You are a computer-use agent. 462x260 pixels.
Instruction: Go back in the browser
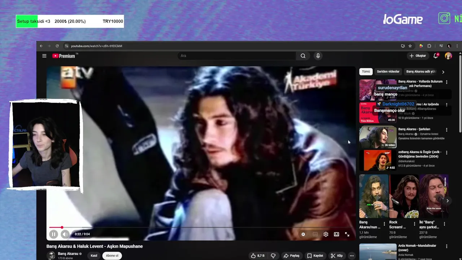coord(41,46)
